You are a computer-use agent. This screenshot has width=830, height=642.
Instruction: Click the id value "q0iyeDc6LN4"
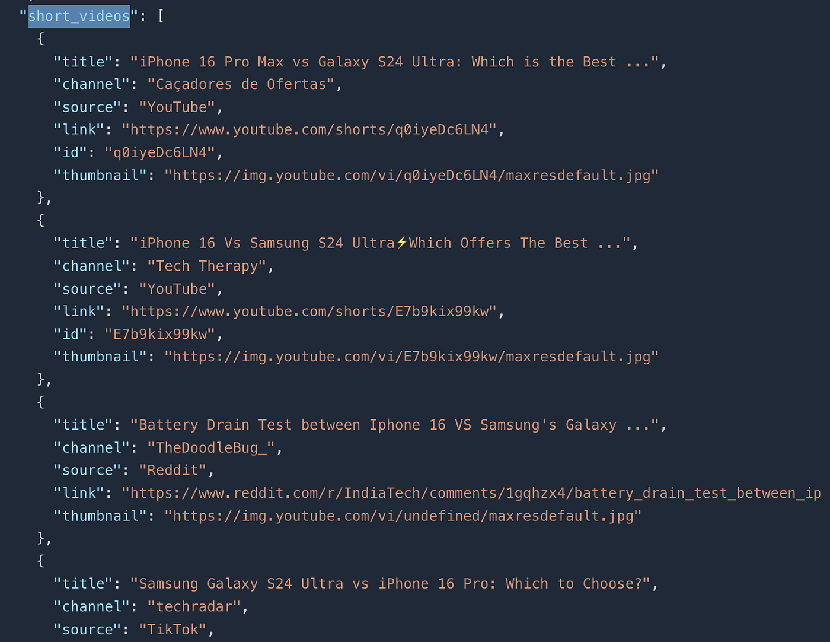[160, 152]
